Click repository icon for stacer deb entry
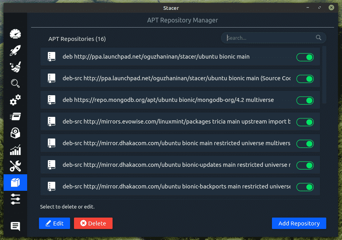 tap(52, 57)
